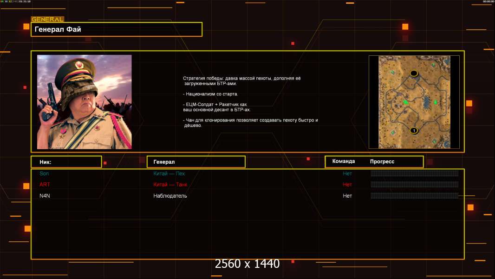This screenshot has width=495, height=279.
Task: Click the resolution label '2560 x 1440'
Action: click(247, 264)
